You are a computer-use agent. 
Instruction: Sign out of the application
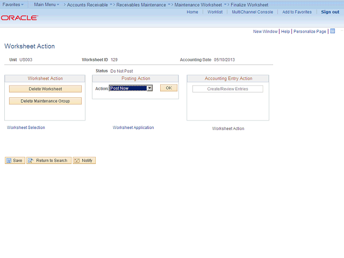point(330,12)
